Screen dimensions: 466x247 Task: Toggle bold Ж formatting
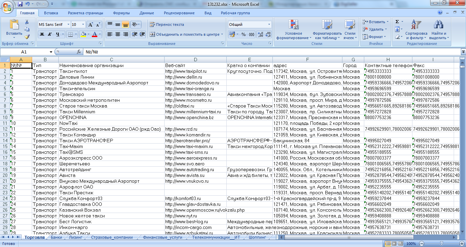click(x=42, y=34)
